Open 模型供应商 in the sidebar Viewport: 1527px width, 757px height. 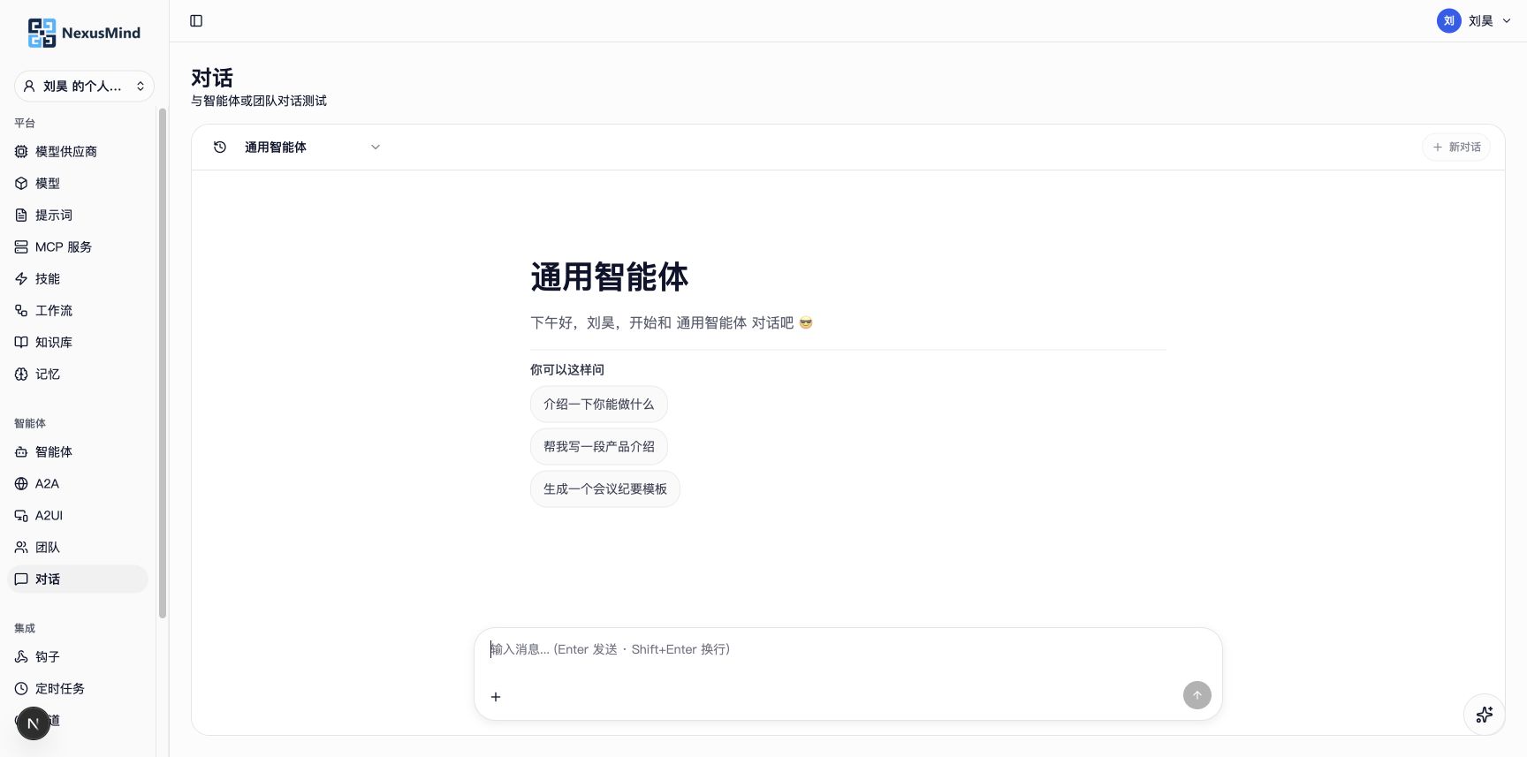coord(78,152)
